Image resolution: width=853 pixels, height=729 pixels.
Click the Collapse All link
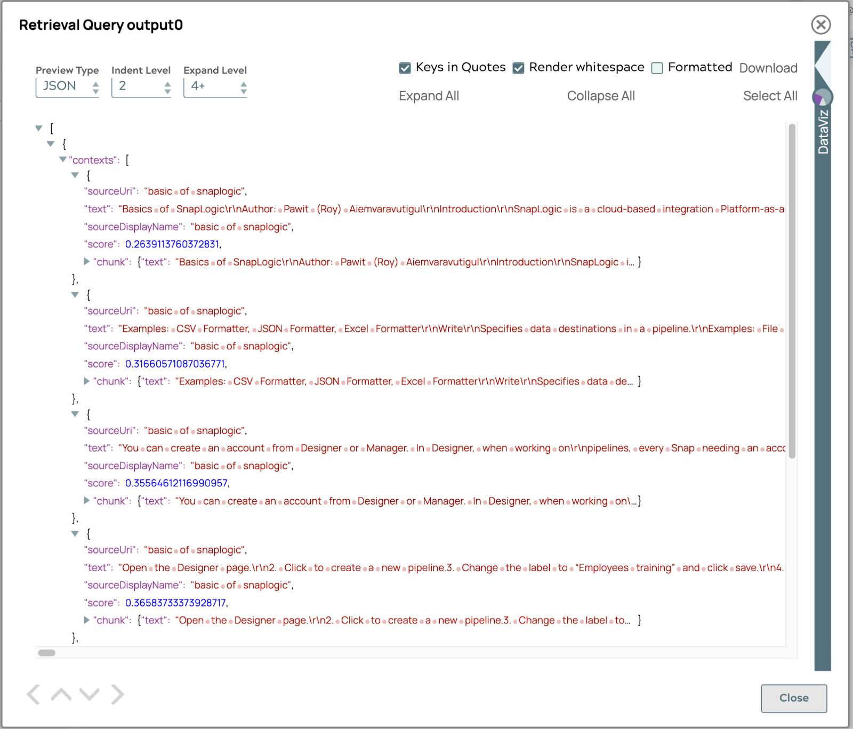(601, 96)
